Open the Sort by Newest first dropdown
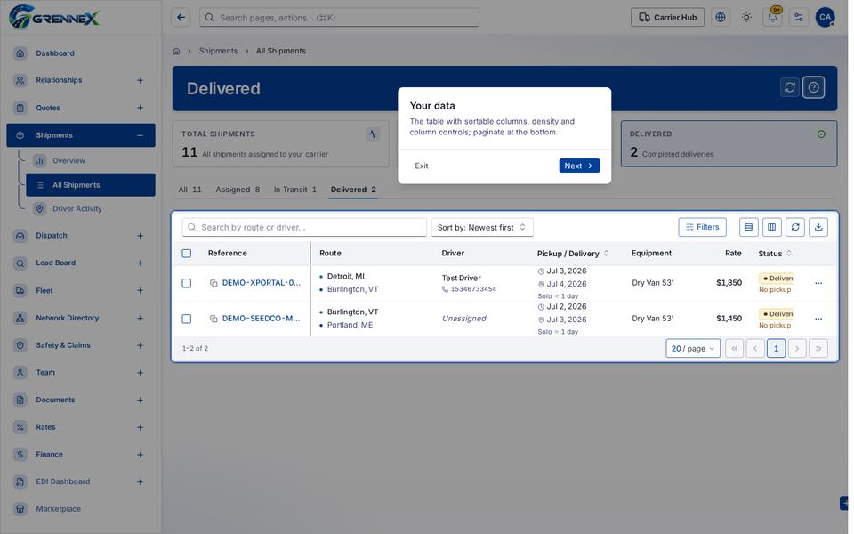Image resolution: width=854 pixels, height=534 pixels. tap(482, 227)
